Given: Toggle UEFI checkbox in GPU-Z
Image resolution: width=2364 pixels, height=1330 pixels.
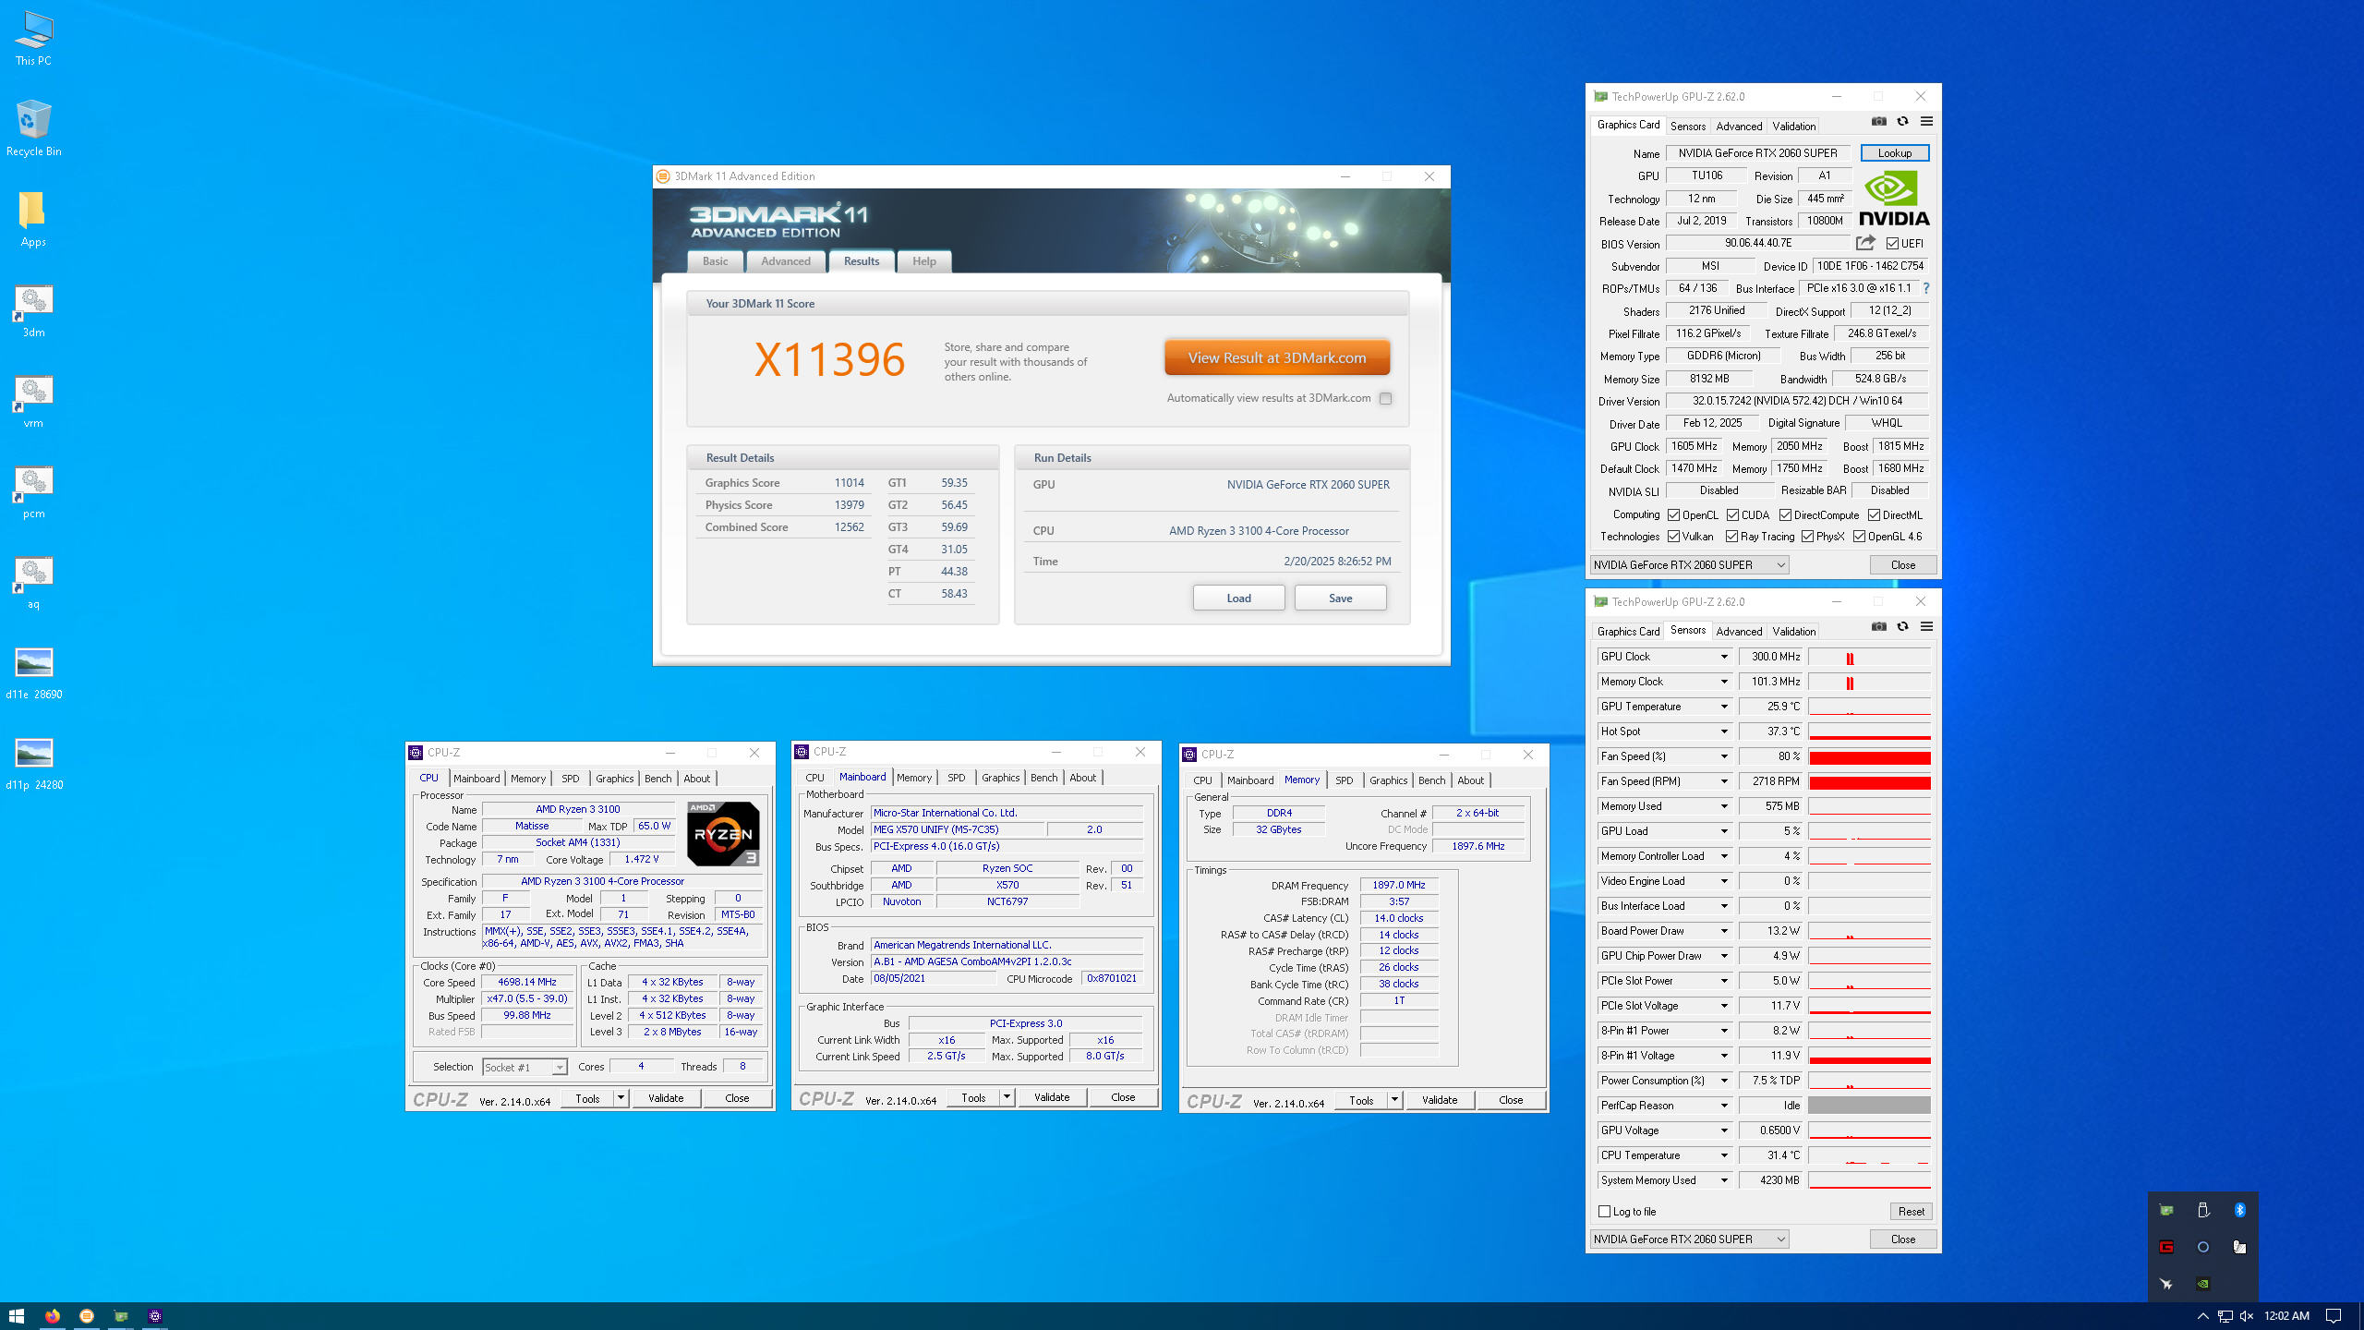Looking at the screenshot, I should pyautogui.click(x=1892, y=244).
